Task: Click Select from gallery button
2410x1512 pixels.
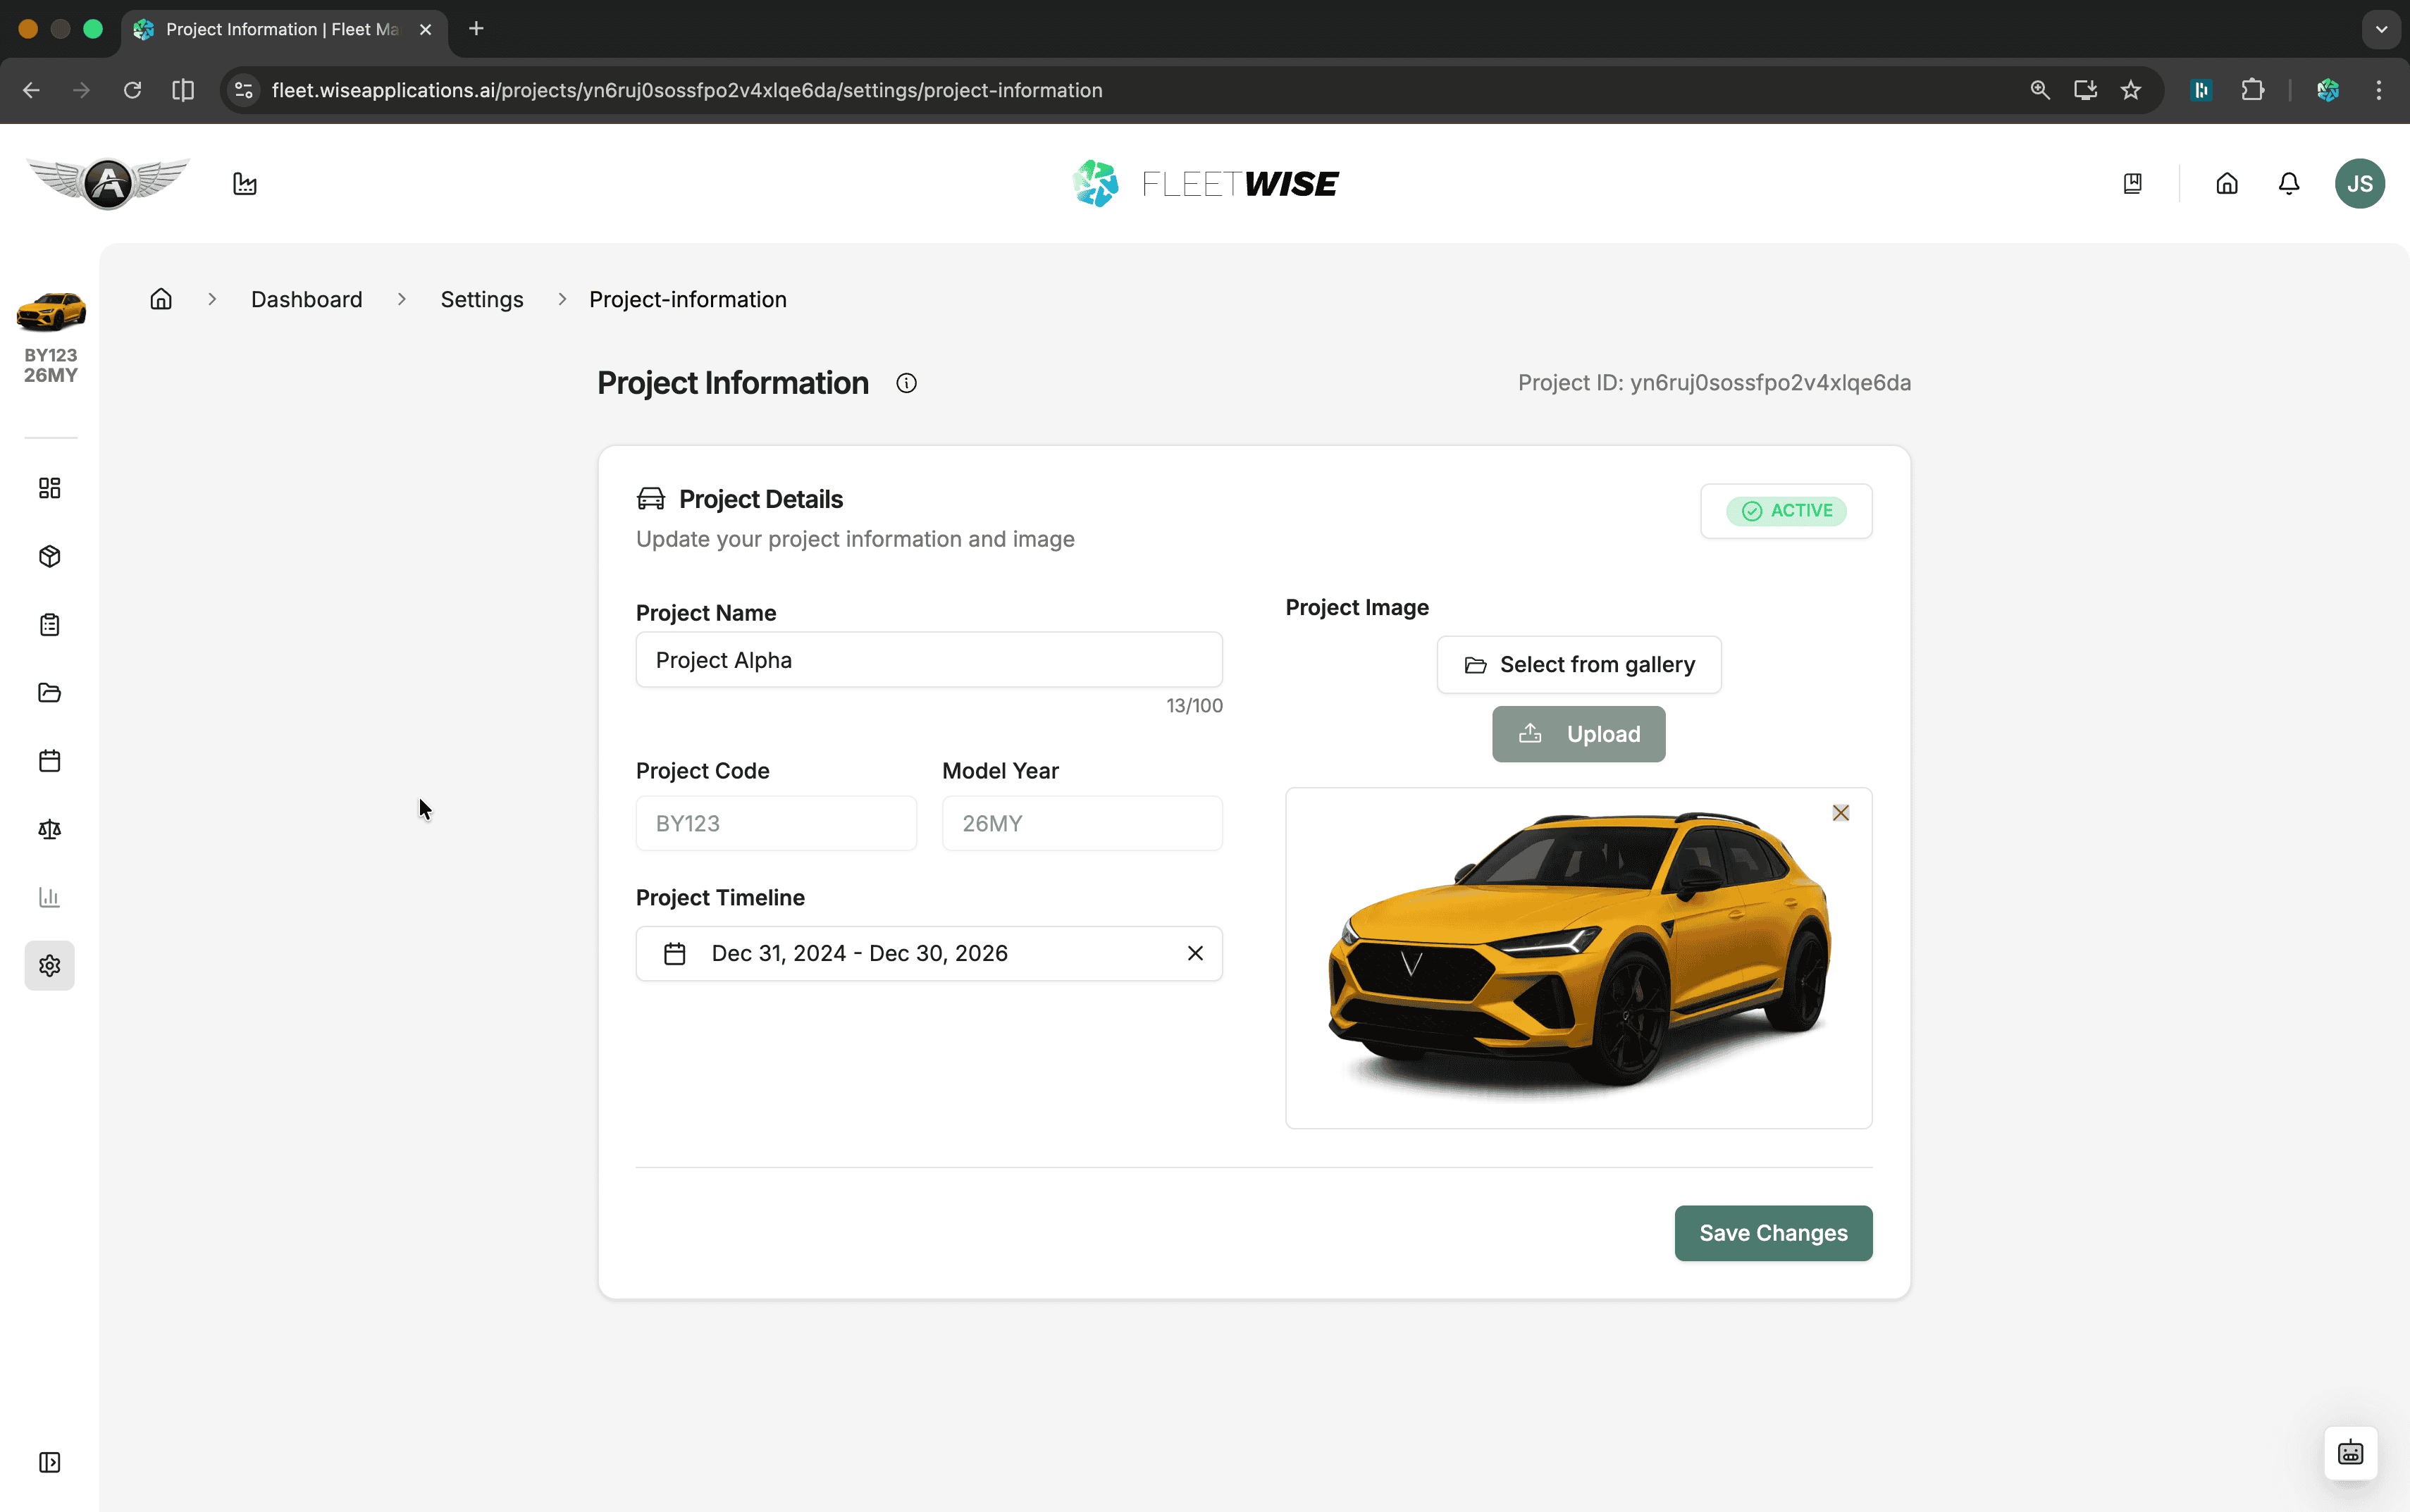Action: pos(1579,665)
